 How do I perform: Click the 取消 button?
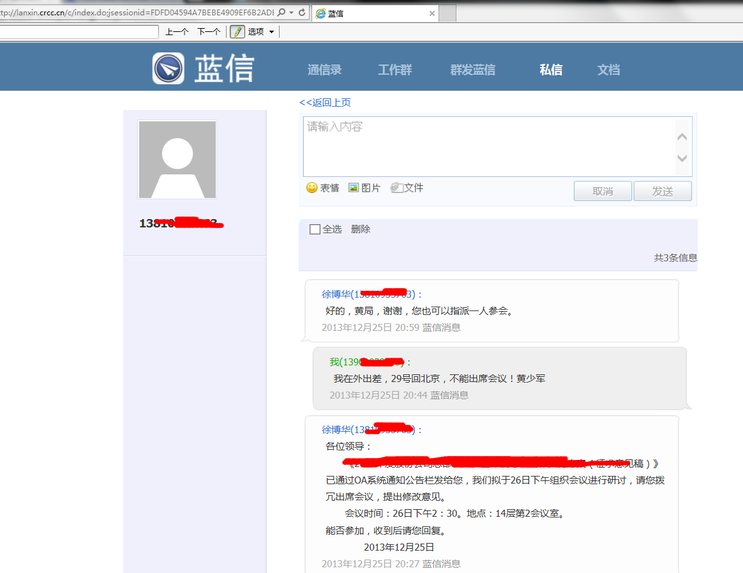pos(603,191)
